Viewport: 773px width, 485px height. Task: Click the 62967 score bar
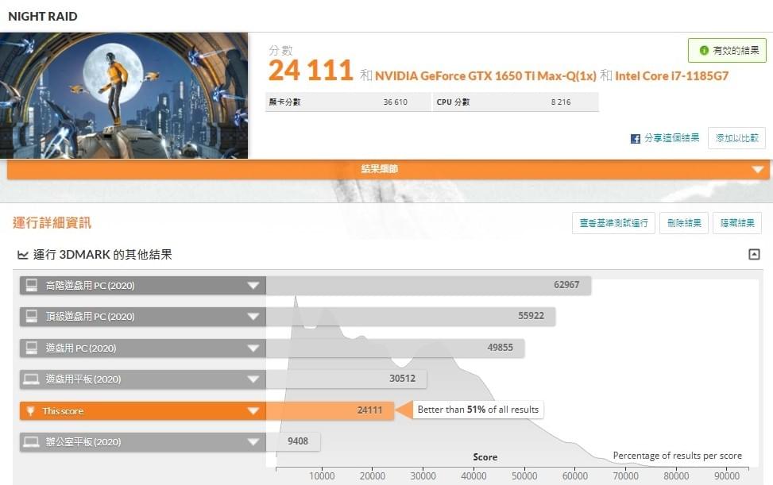click(x=428, y=285)
